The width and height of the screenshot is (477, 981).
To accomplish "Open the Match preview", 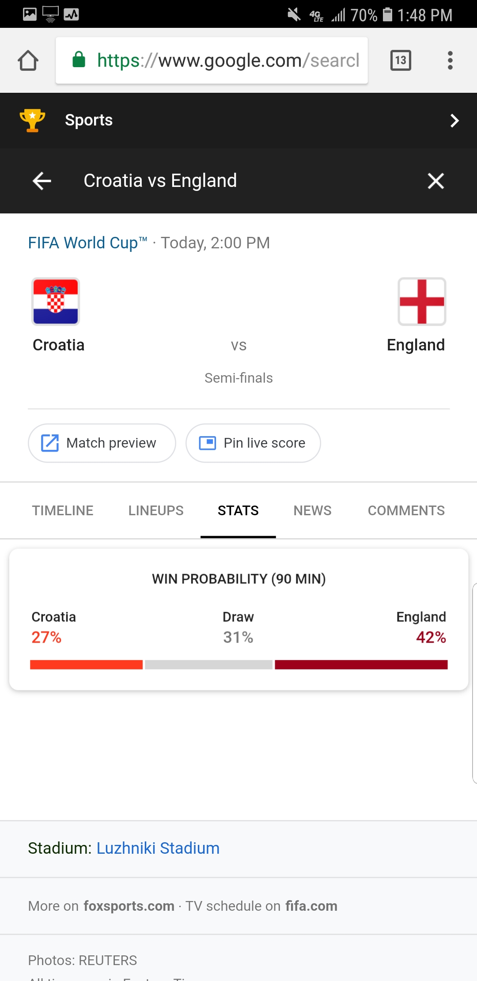I will 102,443.
